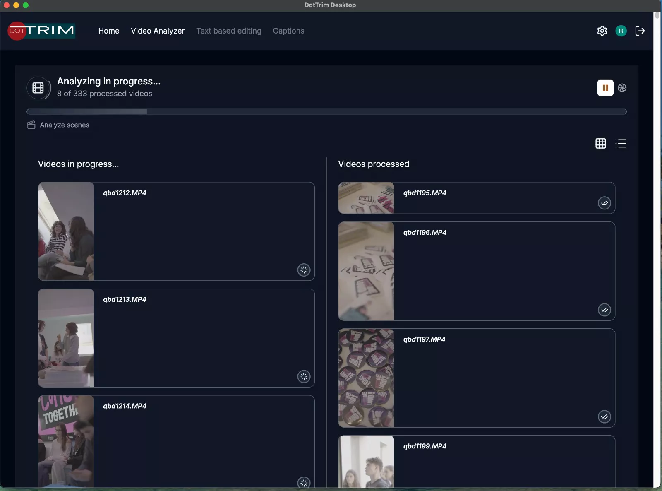Click the qbd1214.MP4 file name
Viewport: 662px width, 491px height.
pyautogui.click(x=125, y=406)
